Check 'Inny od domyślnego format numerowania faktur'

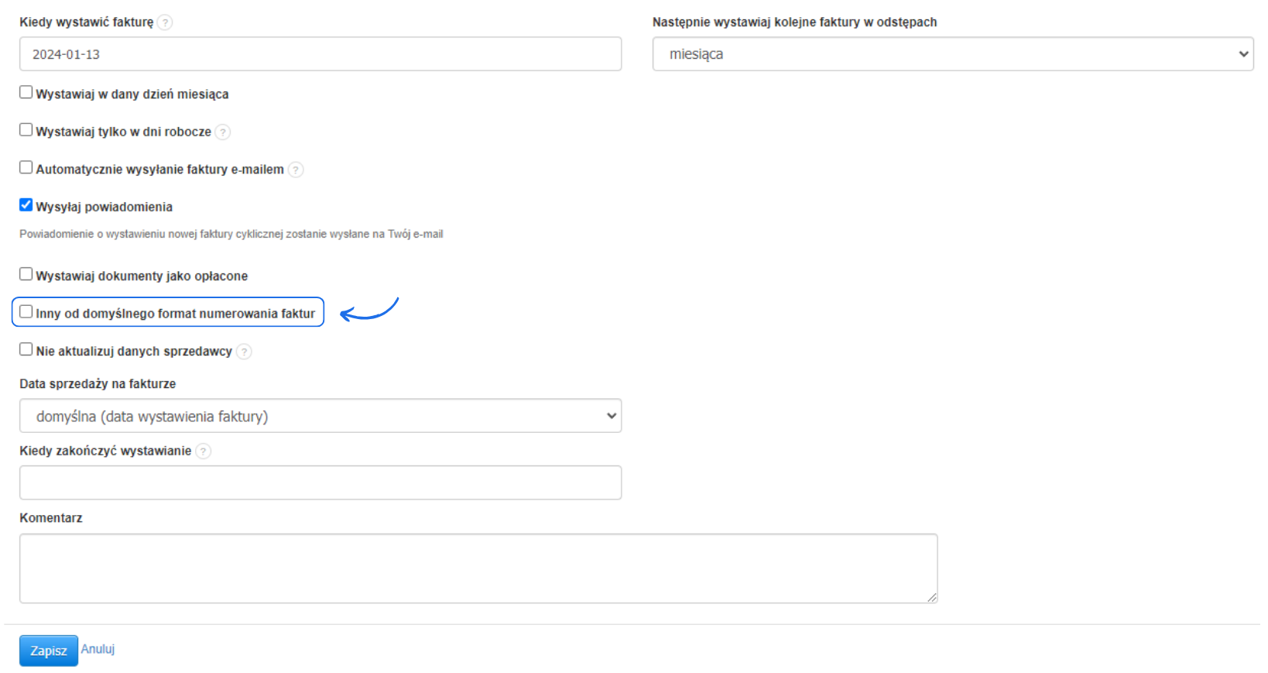[x=26, y=311]
